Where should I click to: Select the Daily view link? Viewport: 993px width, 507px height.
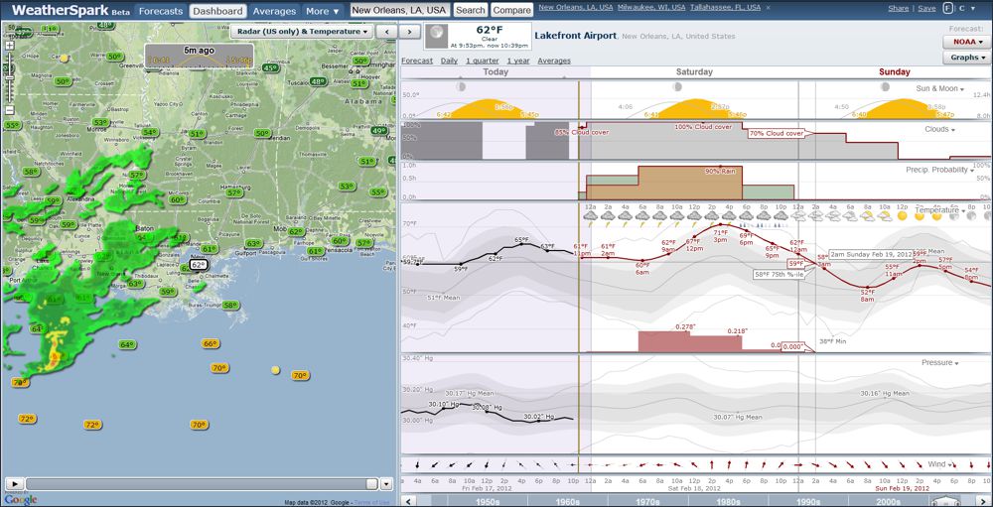tap(449, 61)
